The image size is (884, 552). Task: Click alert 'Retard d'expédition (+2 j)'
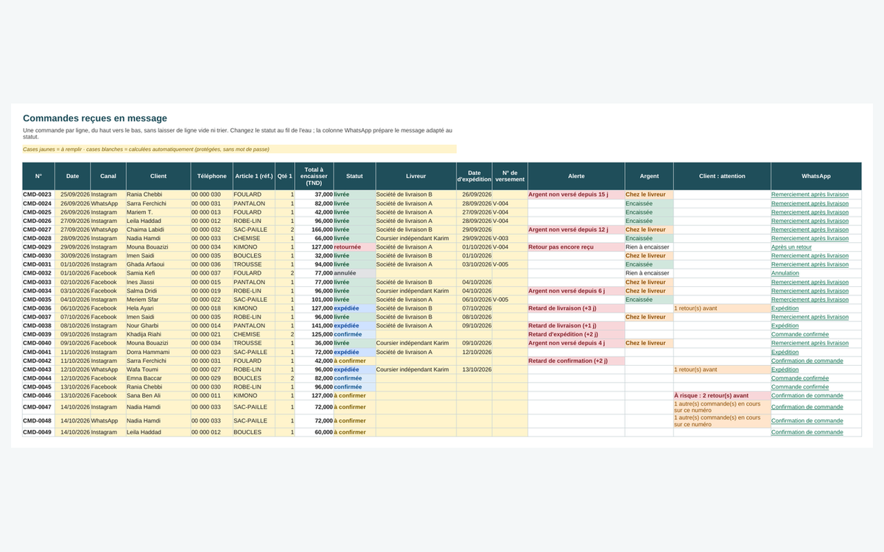click(x=576, y=334)
